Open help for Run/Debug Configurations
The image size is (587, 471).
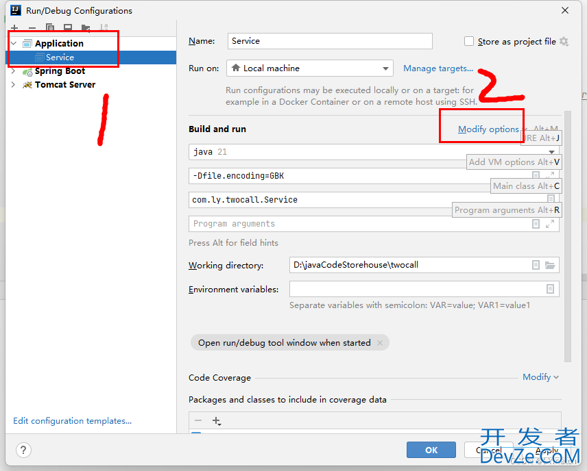(23, 450)
